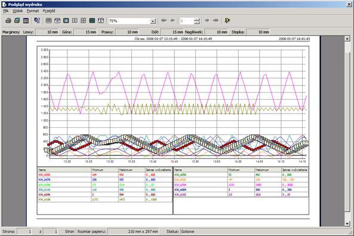Click the scrollbar up arrow
The width and height of the screenshot is (354, 236).
347,39
